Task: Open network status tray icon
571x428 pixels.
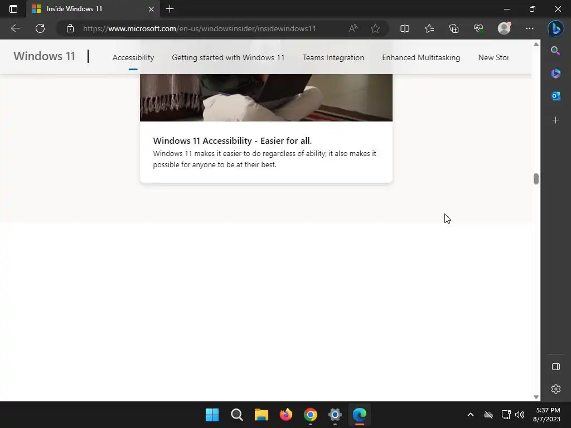Action: (x=506, y=415)
